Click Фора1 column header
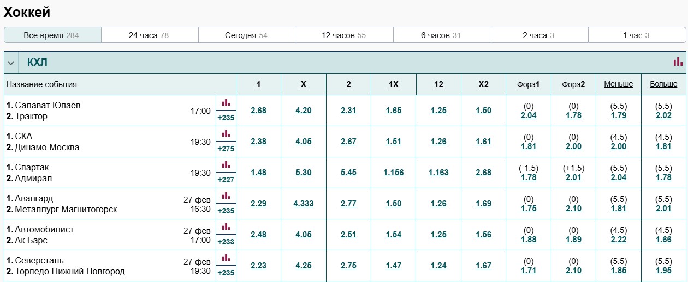The height and width of the screenshot is (282, 688). 529,84
